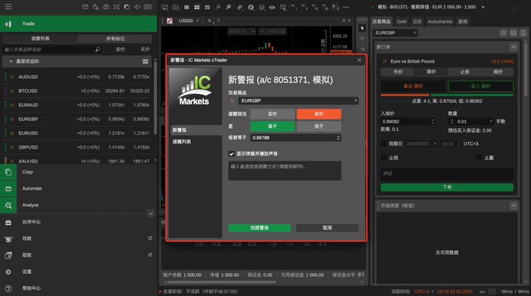Uncheck 显示弹窗并播放声音 checkbox
The image size is (531, 296).
pyautogui.click(x=231, y=154)
